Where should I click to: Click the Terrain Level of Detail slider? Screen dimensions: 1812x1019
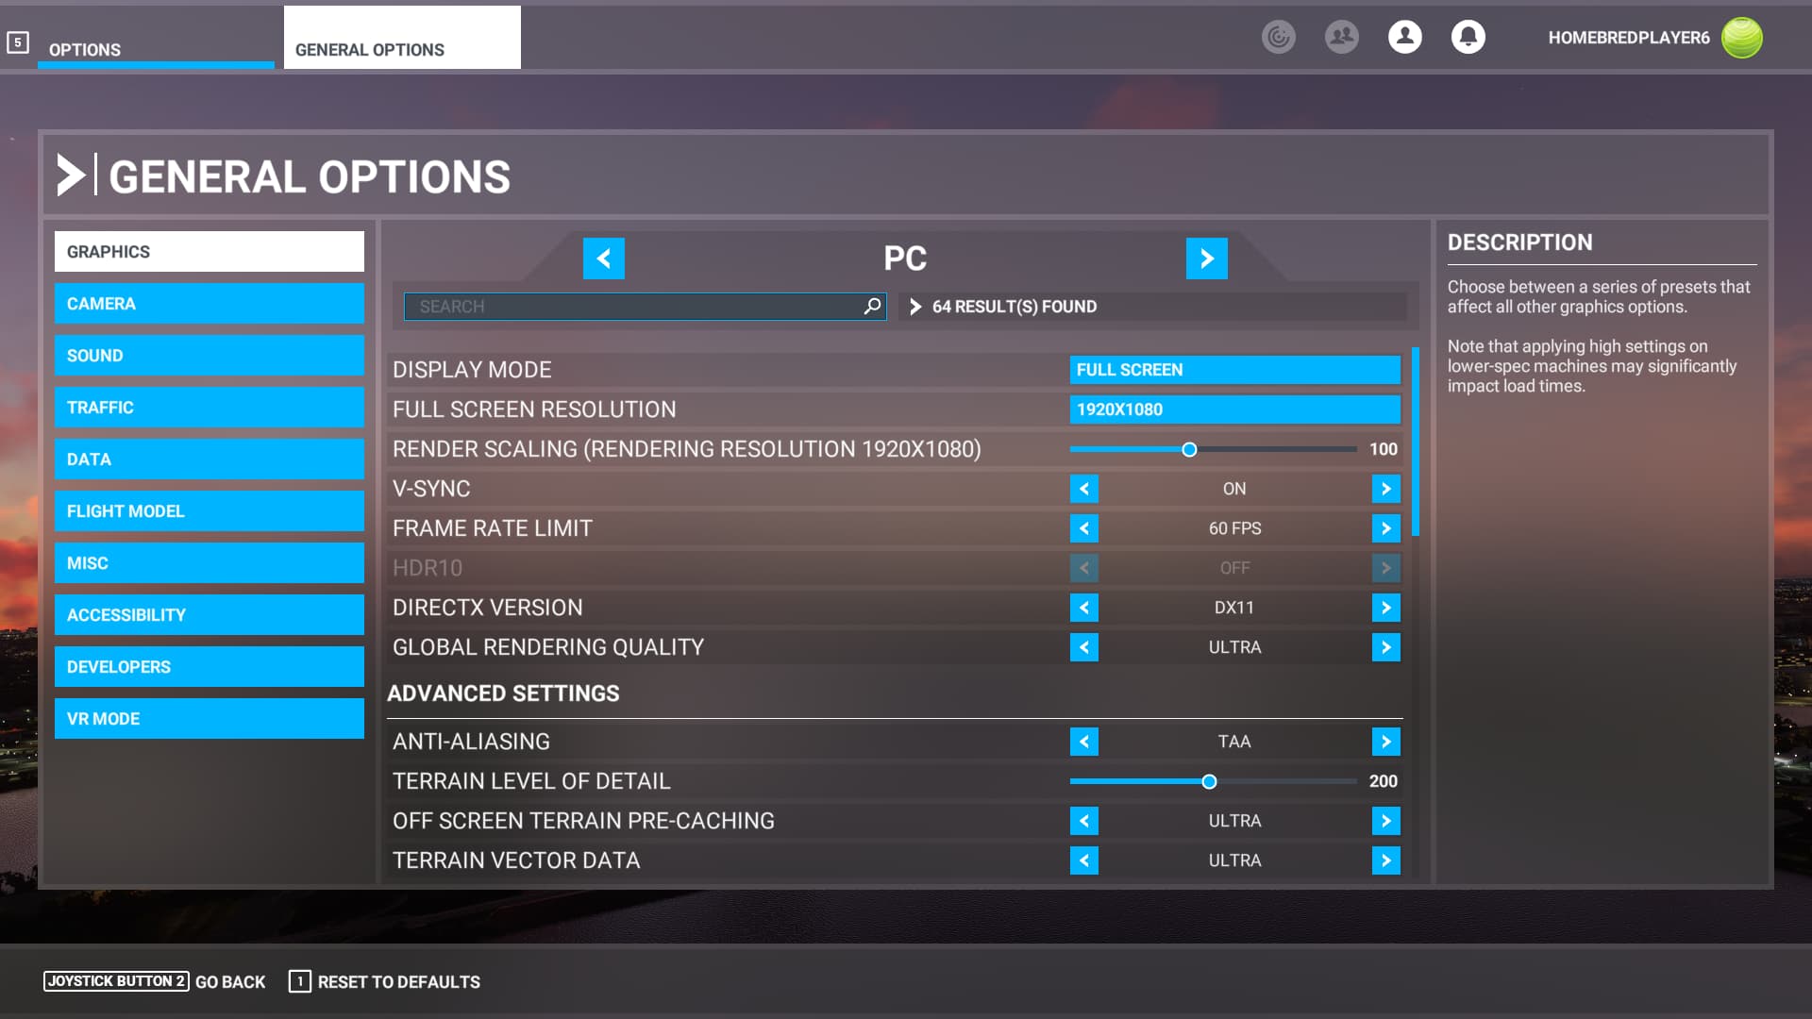tap(1208, 781)
